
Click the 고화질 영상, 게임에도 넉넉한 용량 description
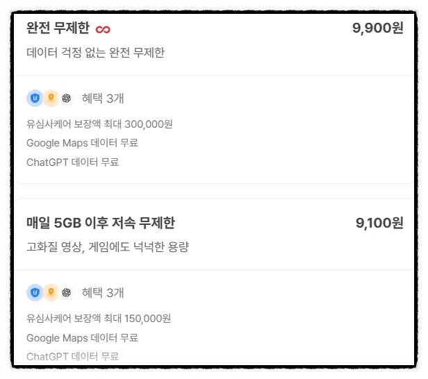point(108,247)
